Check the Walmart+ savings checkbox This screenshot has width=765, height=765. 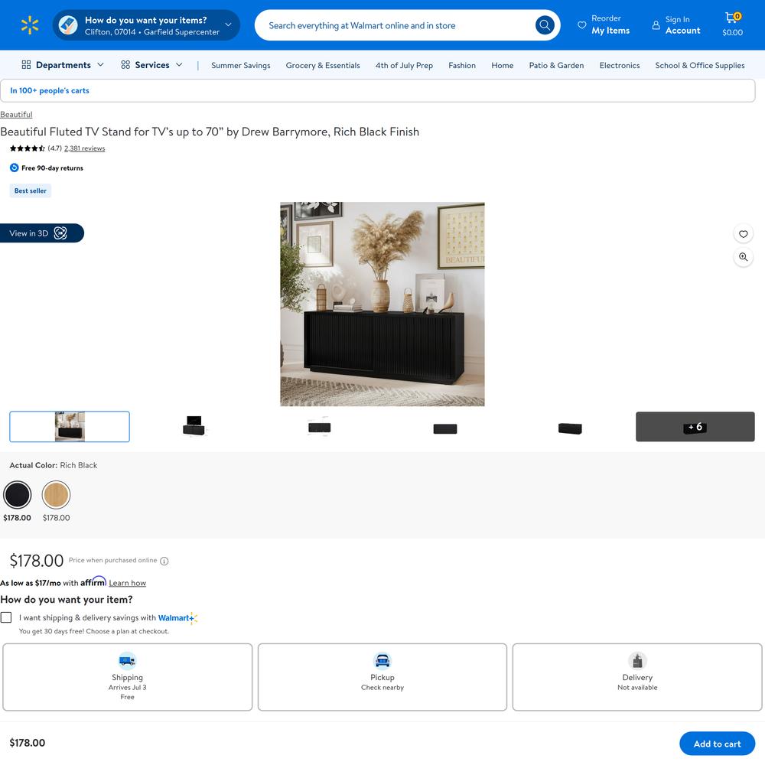pos(6,617)
